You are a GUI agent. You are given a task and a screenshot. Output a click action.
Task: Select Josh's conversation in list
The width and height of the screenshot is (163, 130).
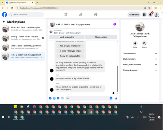[x=23, y=56]
